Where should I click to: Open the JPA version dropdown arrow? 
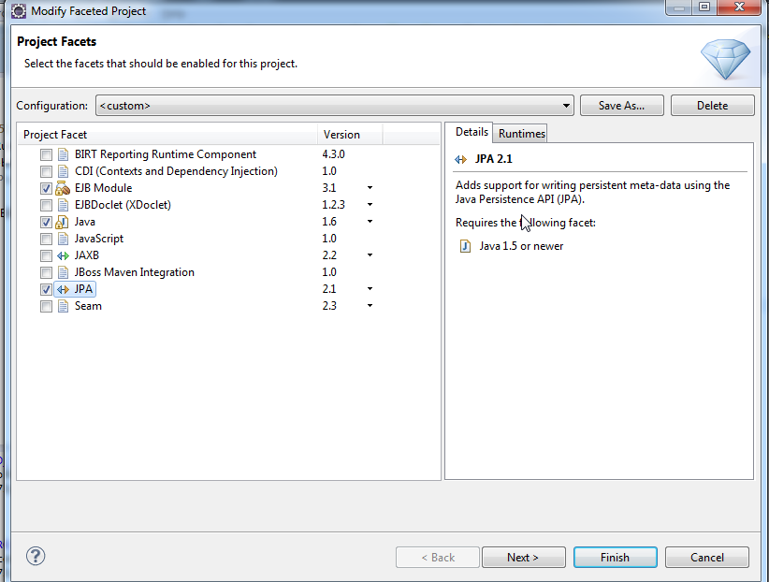pyautogui.click(x=370, y=289)
